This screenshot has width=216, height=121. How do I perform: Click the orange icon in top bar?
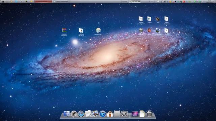pos(11,1)
